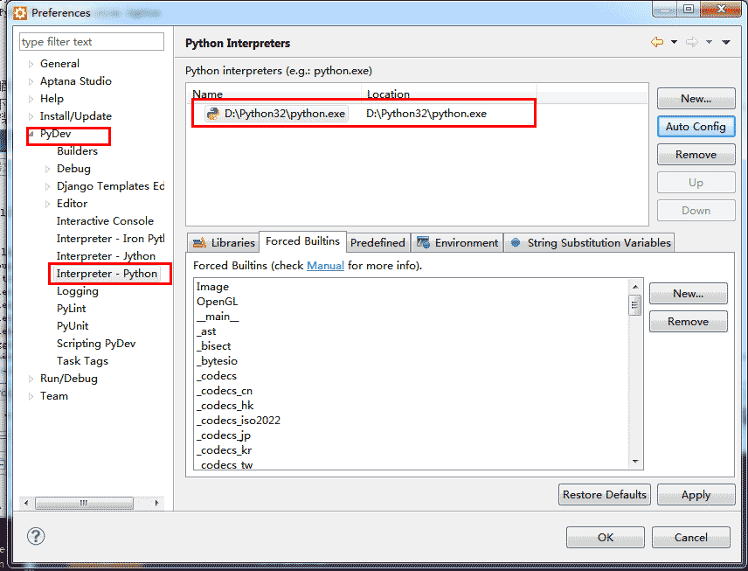Click the builtins list scroll-down arrow

pos(635,461)
